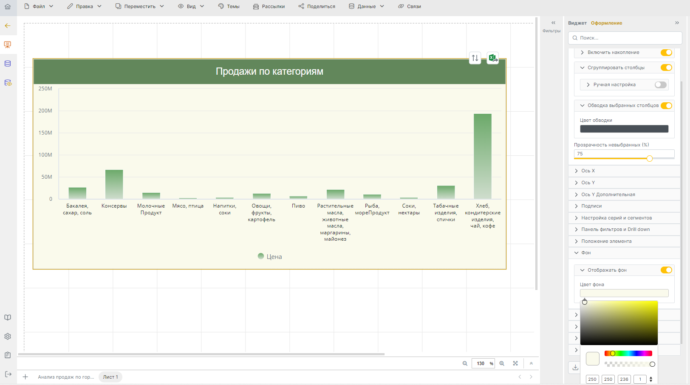Viewport: 690px width, 385px height.
Task: Open the documentation book icon
Action: click(x=7, y=317)
